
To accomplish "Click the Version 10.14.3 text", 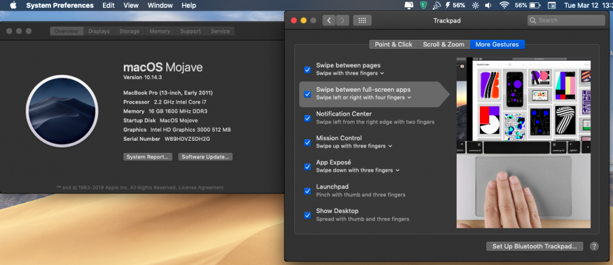I will pos(143,77).
